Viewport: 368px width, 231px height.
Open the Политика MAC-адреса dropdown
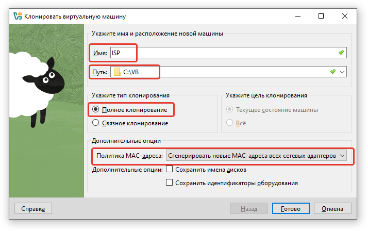(256, 156)
